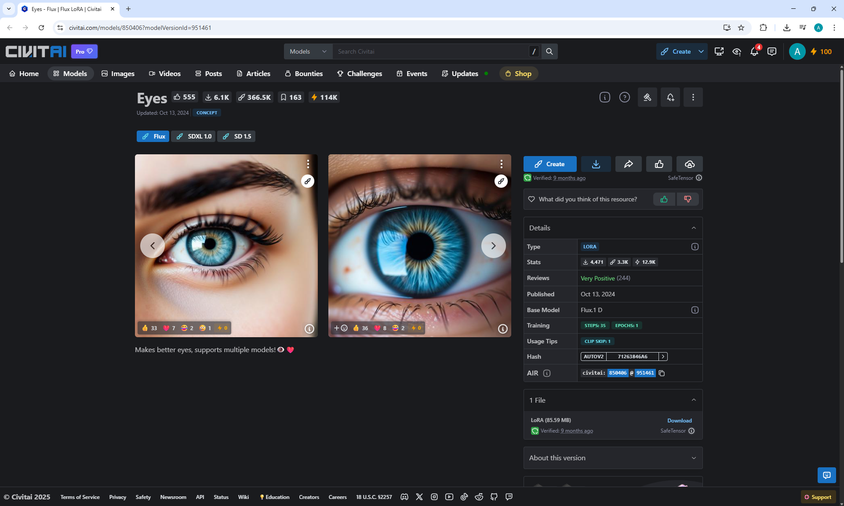
Task: Click the cloud save icon button
Action: click(689, 164)
